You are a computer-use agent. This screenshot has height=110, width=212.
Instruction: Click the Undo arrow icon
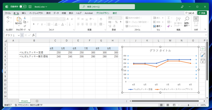8,18
